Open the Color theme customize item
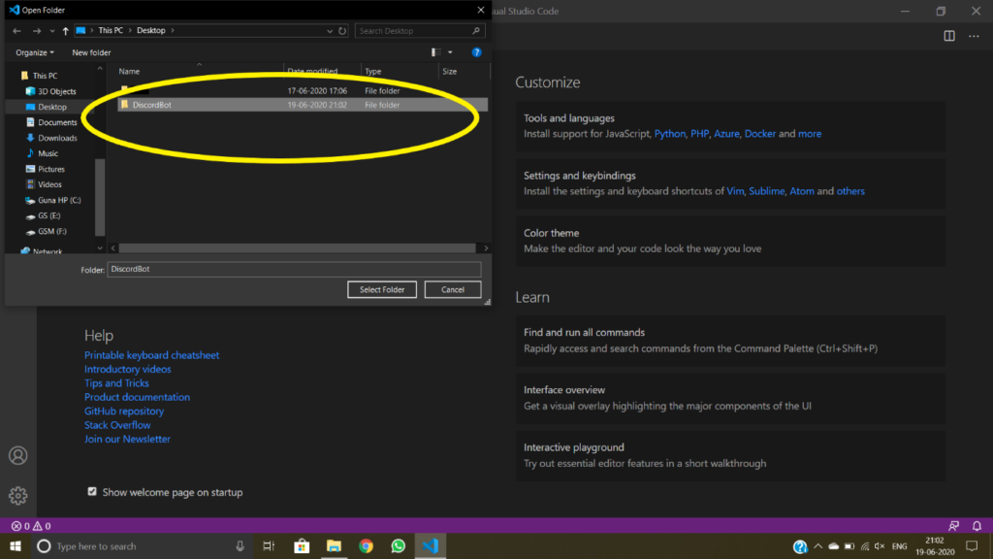The width and height of the screenshot is (993, 559). 730,241
